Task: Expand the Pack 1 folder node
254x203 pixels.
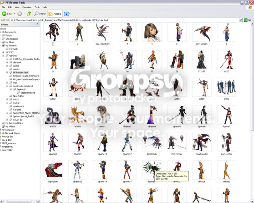Action: 7,100
